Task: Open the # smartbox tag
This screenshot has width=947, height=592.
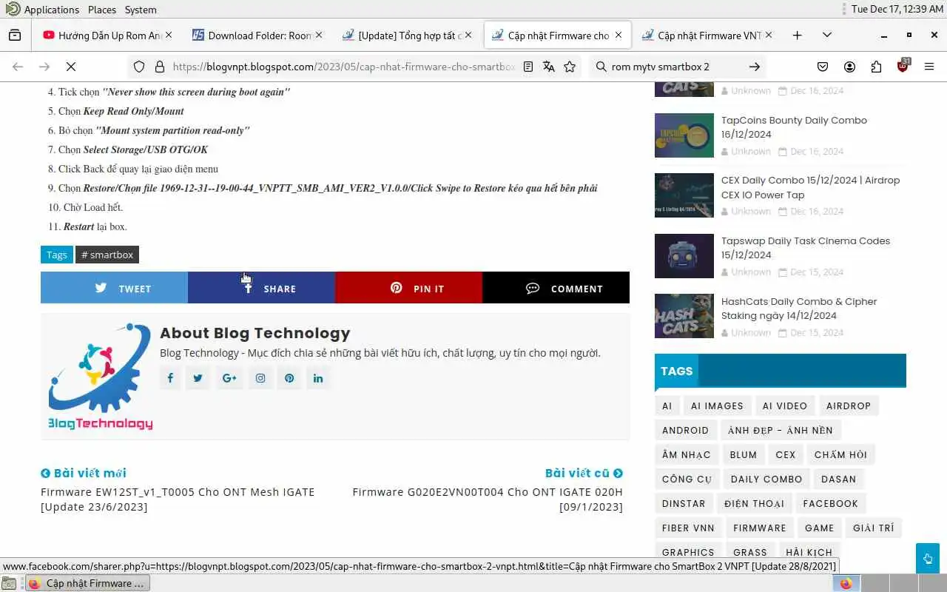Action: [107, 255]
